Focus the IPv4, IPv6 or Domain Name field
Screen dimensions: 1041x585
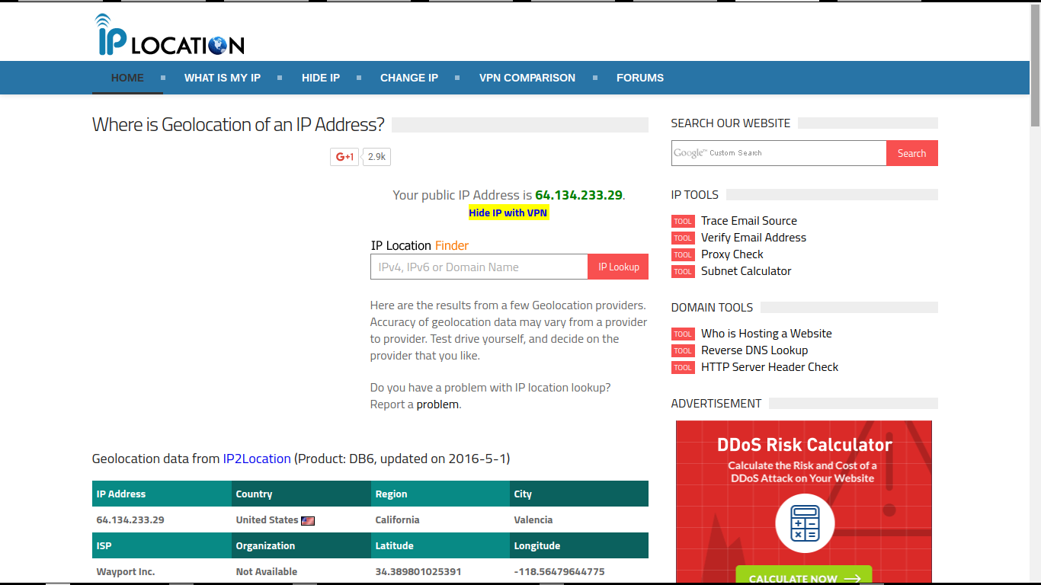tap(479, 267)
